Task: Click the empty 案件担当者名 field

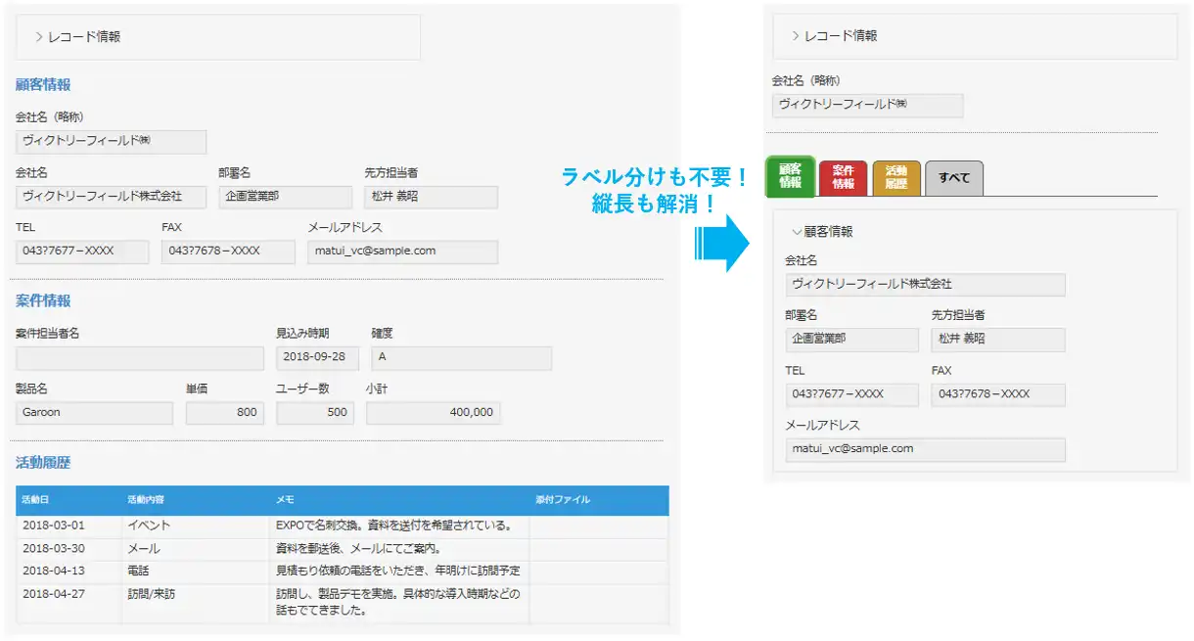Action: 140,358
